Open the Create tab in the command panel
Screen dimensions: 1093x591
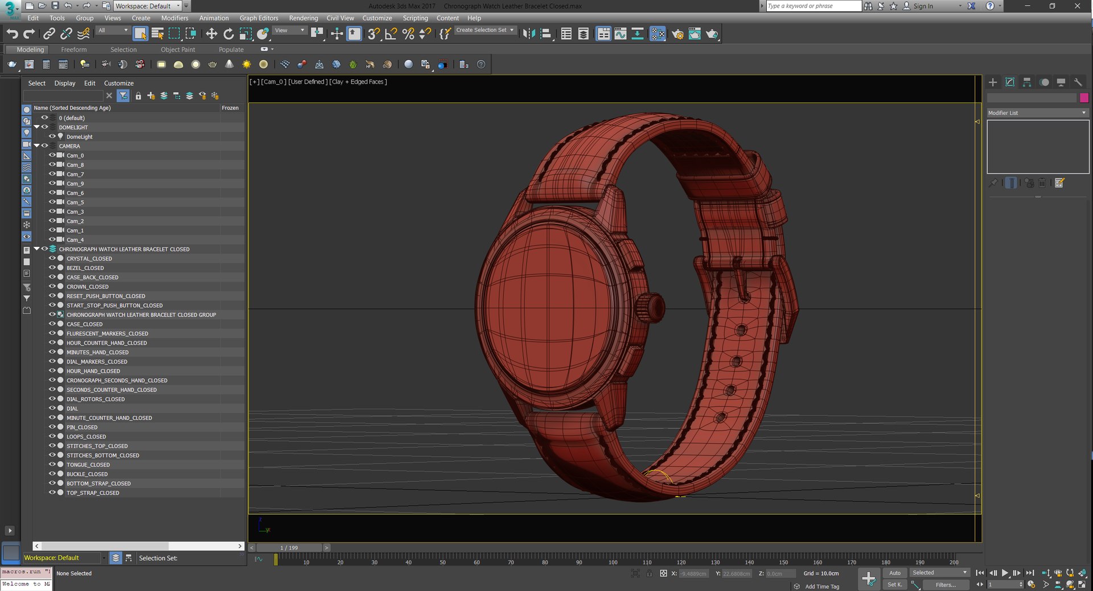point(993,82)
